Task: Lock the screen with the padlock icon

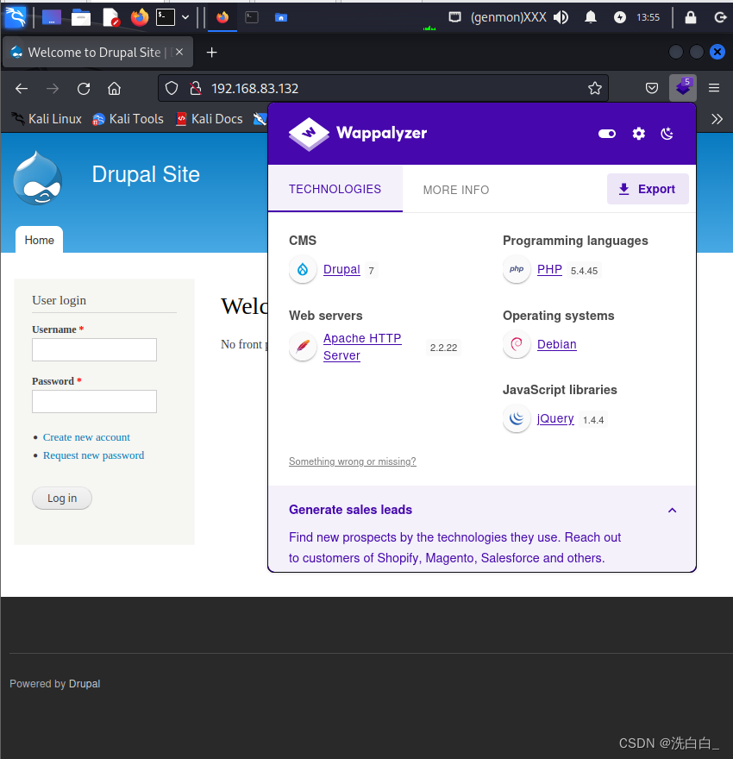Action: [x=691, y=17]
